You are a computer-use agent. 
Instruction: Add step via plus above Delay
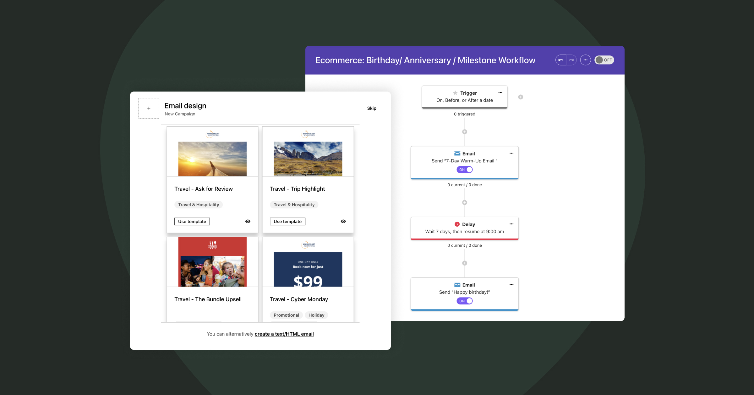(x=465, y=203)
